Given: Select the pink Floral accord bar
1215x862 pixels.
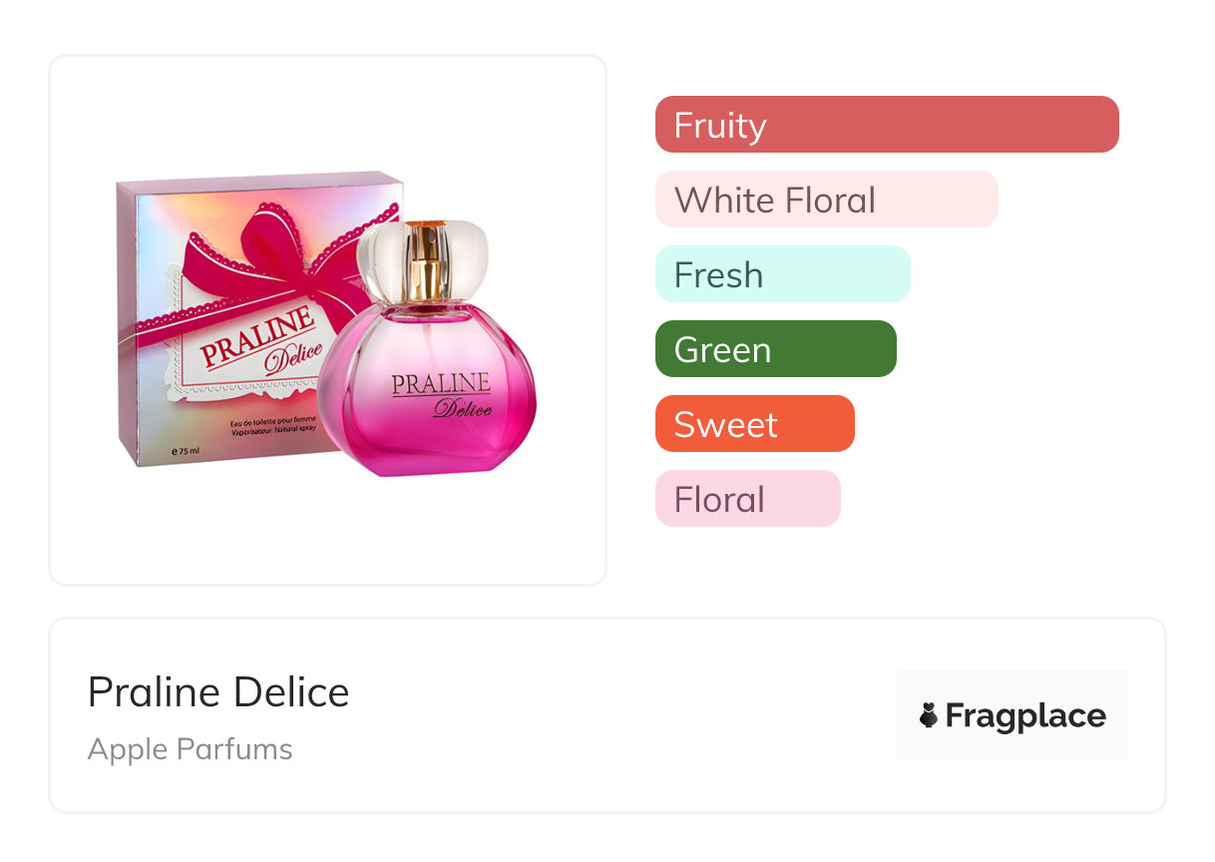Looking at the screenshot, I should point(747,499).
